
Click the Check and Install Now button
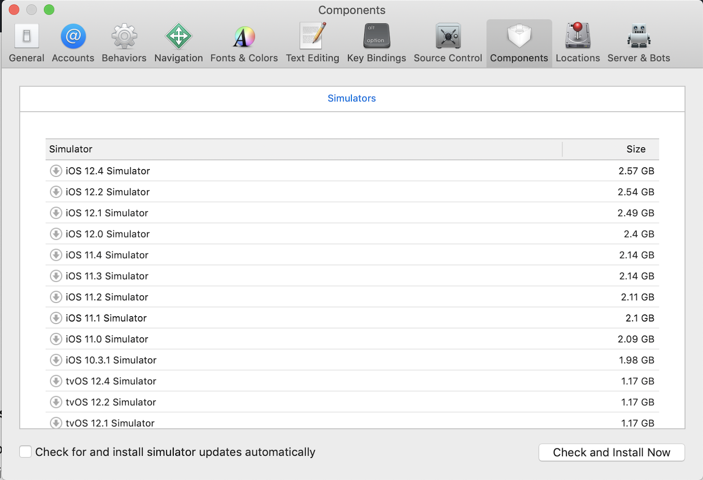click(x=612, y=452)
